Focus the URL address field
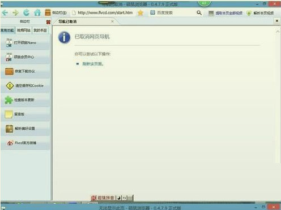The width and height of the screenshot is (281, 210). coord(105,12)
